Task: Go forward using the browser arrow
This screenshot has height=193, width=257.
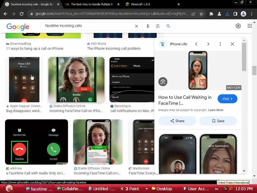Action: click(x=14, y=14)
